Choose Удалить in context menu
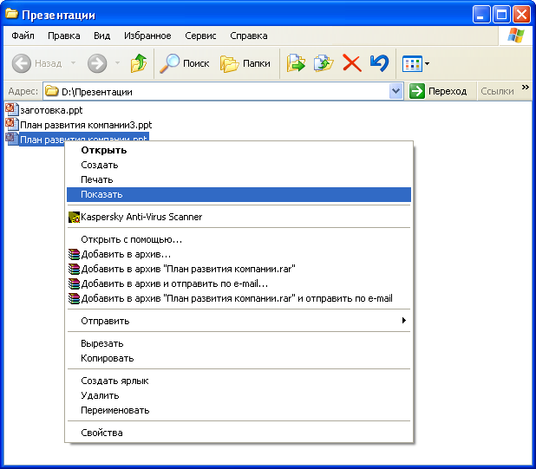 click(x=239, y=395)
